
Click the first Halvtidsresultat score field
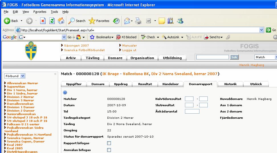click(x=189, y=99)
